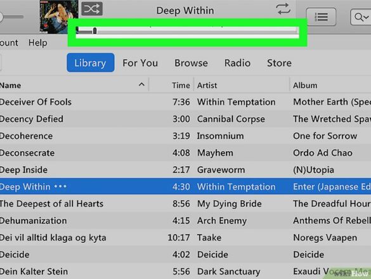Open the search dropdown
This screenshot has height=279, width=371.
pyautogui.click(x=361, y=16)
